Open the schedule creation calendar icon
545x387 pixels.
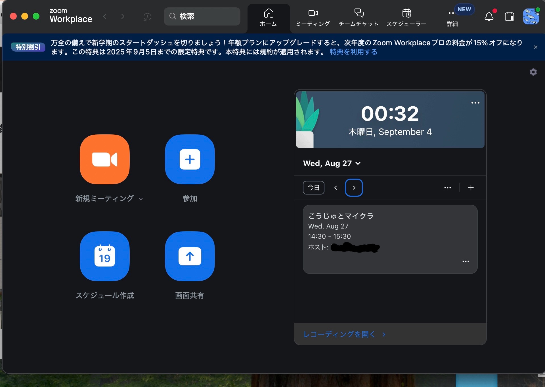point(105,256)
